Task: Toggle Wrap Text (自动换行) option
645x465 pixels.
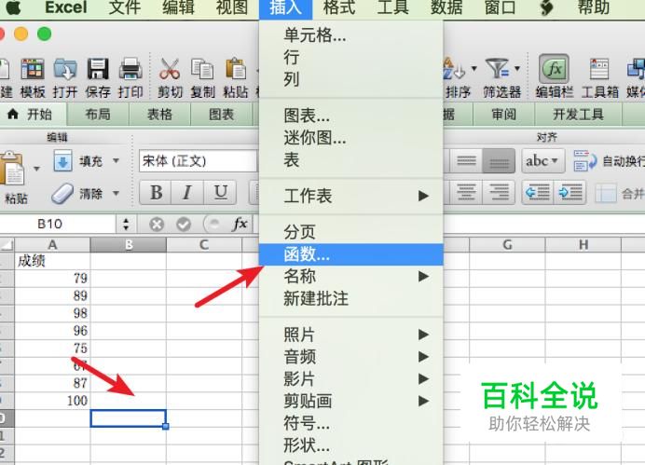Action: [609, 161]
